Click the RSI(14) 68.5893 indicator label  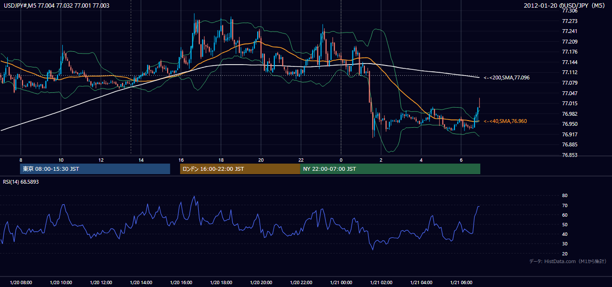coord(21,182)
